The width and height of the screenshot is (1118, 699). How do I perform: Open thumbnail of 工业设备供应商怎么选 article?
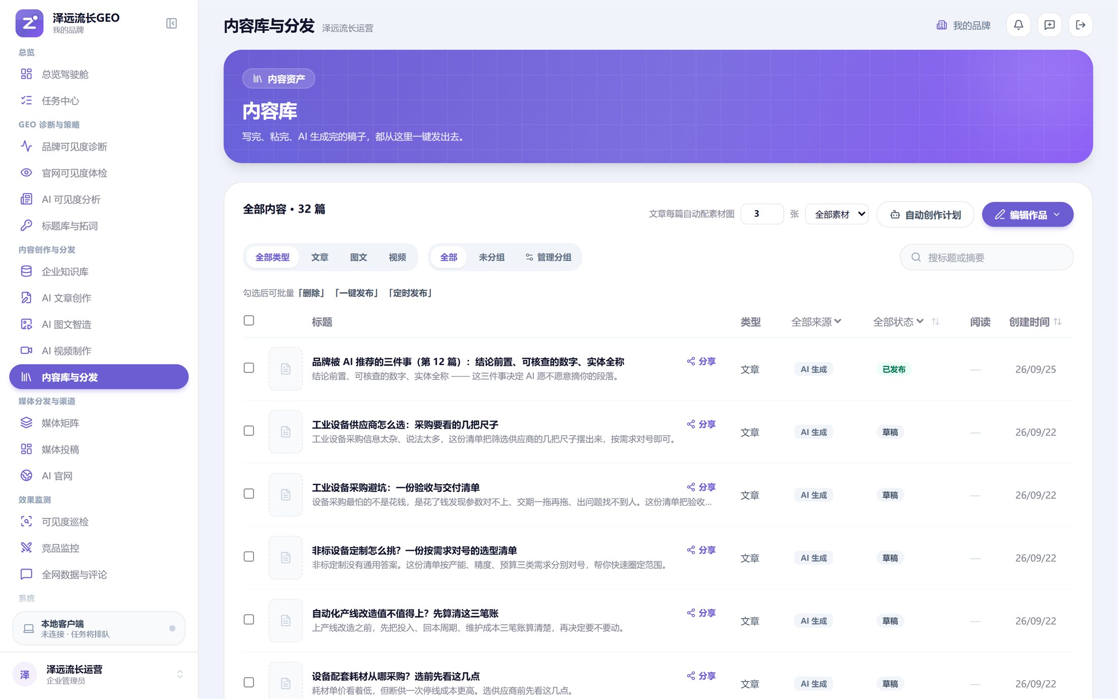click(x=286, y=432)
